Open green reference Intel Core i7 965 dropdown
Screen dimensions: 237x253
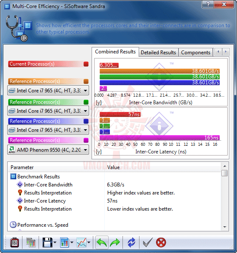coord(48,111)
